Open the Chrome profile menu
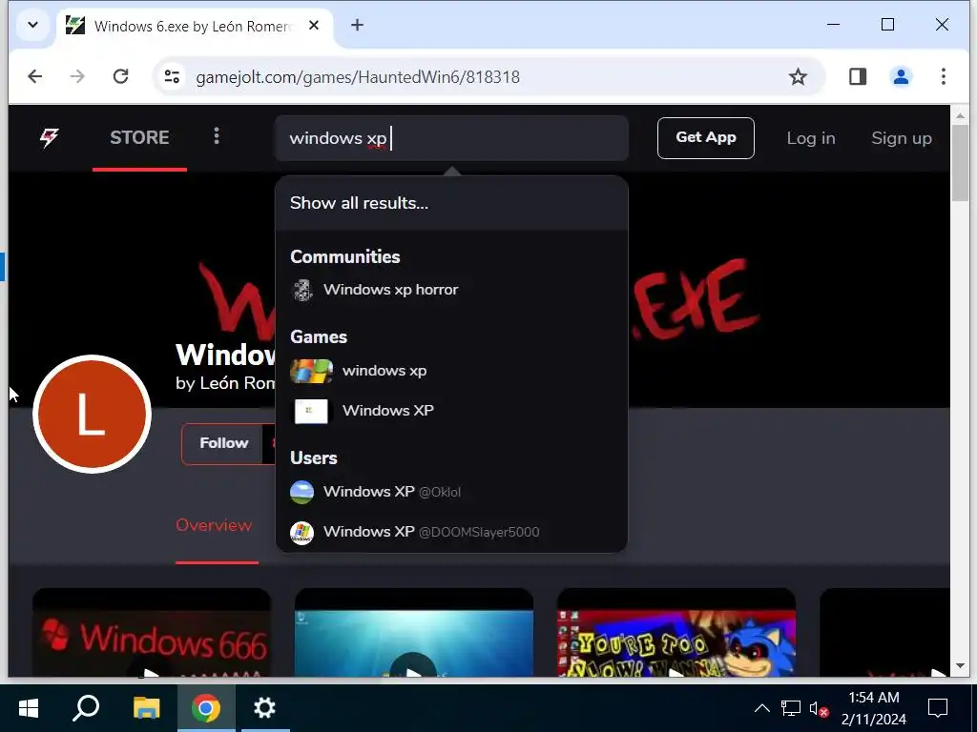Image resolution: width=977 pixels, height=732 pixels. [x=901, y=76]
